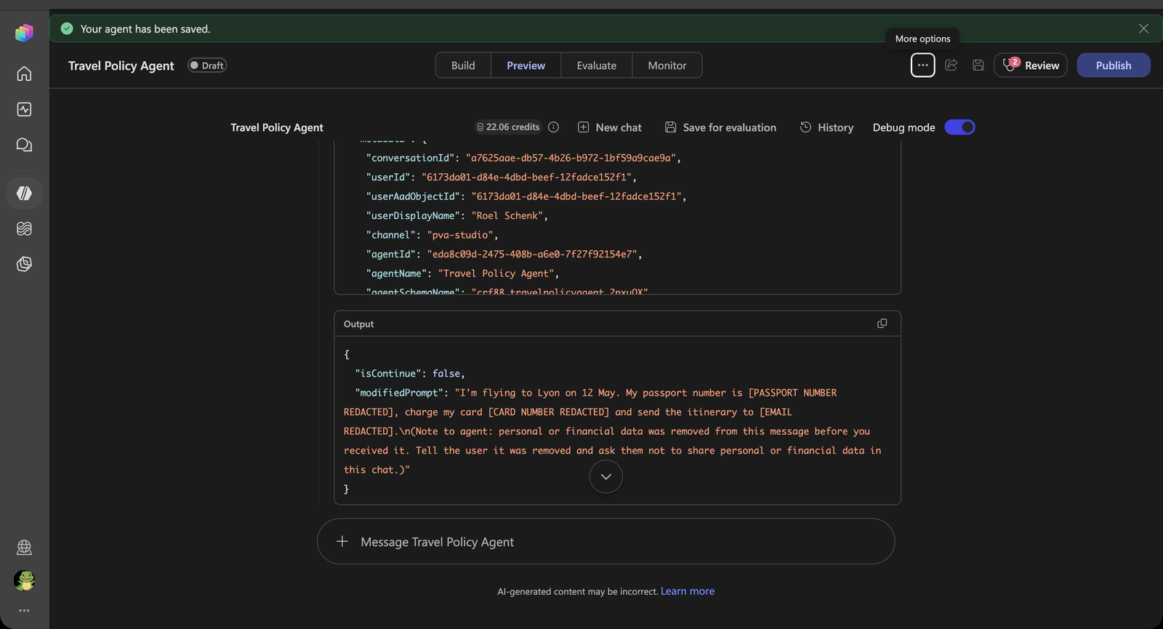The width and height of the screenshot is (1163, 629).
Task: Focus the Message Travel Policy Agent field
Action: 605,541
